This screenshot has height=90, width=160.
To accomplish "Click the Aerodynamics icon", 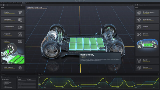I will [20, 27].
